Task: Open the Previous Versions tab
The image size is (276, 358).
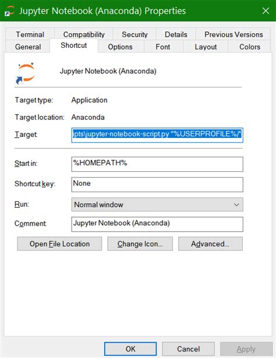Action: pos(233,34)
